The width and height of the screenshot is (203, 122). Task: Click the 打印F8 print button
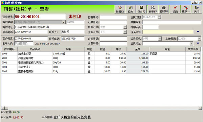[x=164, y=9]
